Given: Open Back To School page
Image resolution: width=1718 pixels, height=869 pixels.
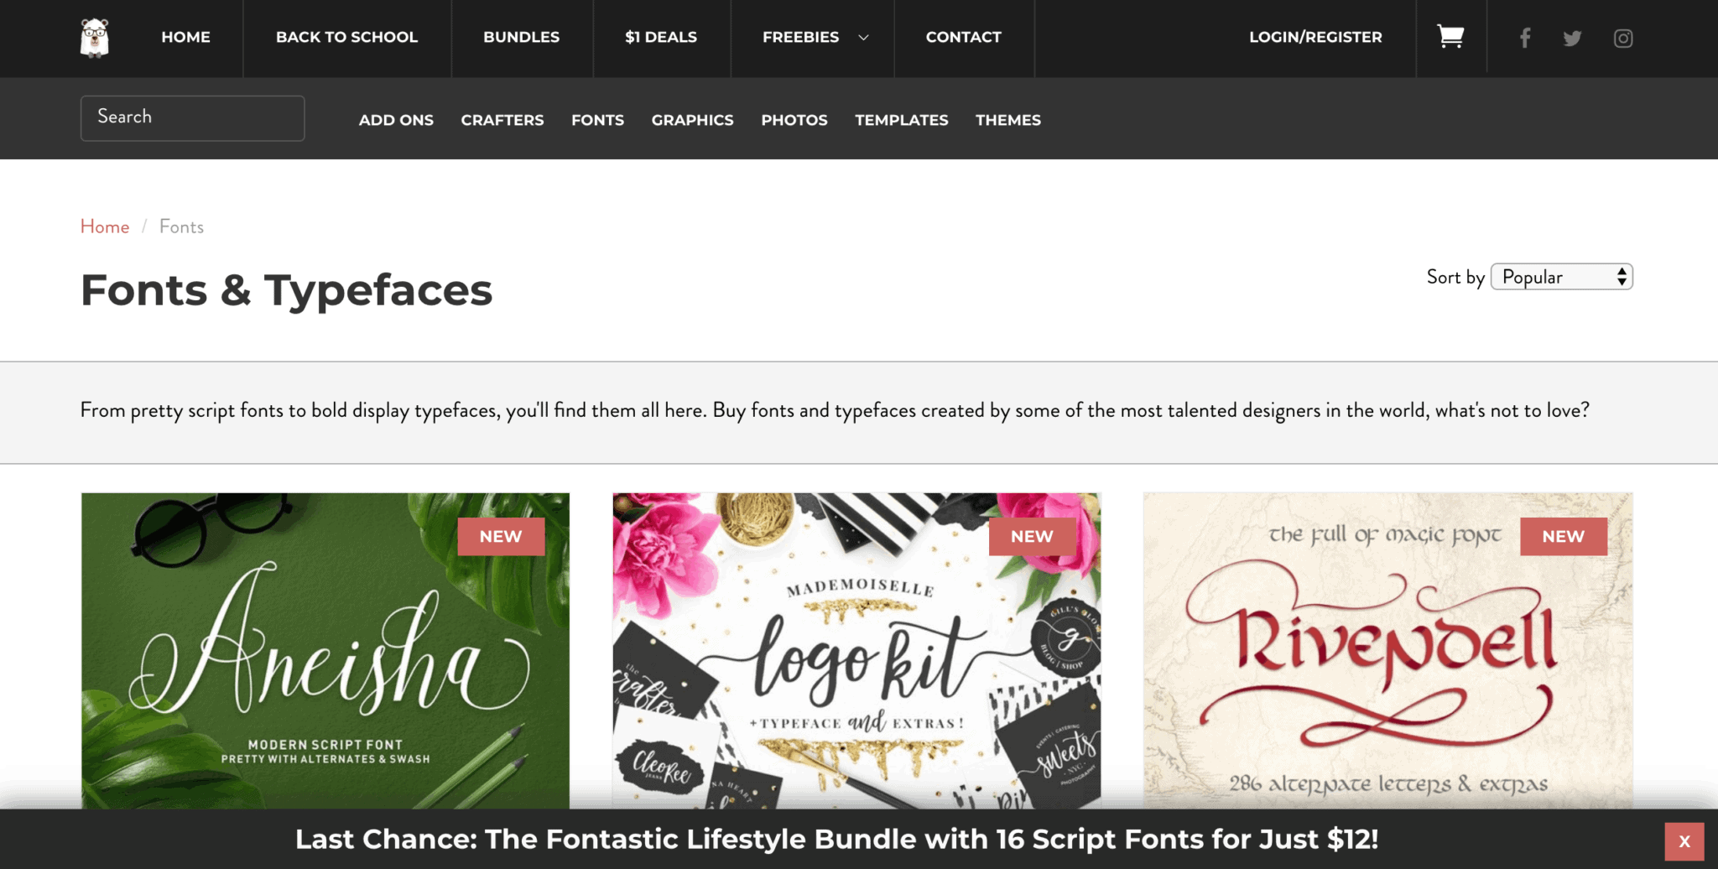Looking at the screenshot, I should click(346, 37).
